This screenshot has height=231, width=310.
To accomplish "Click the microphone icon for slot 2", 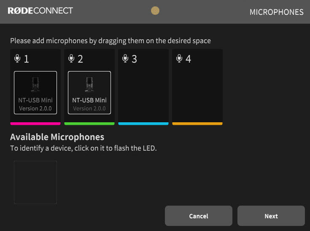I will pos(71,58).
